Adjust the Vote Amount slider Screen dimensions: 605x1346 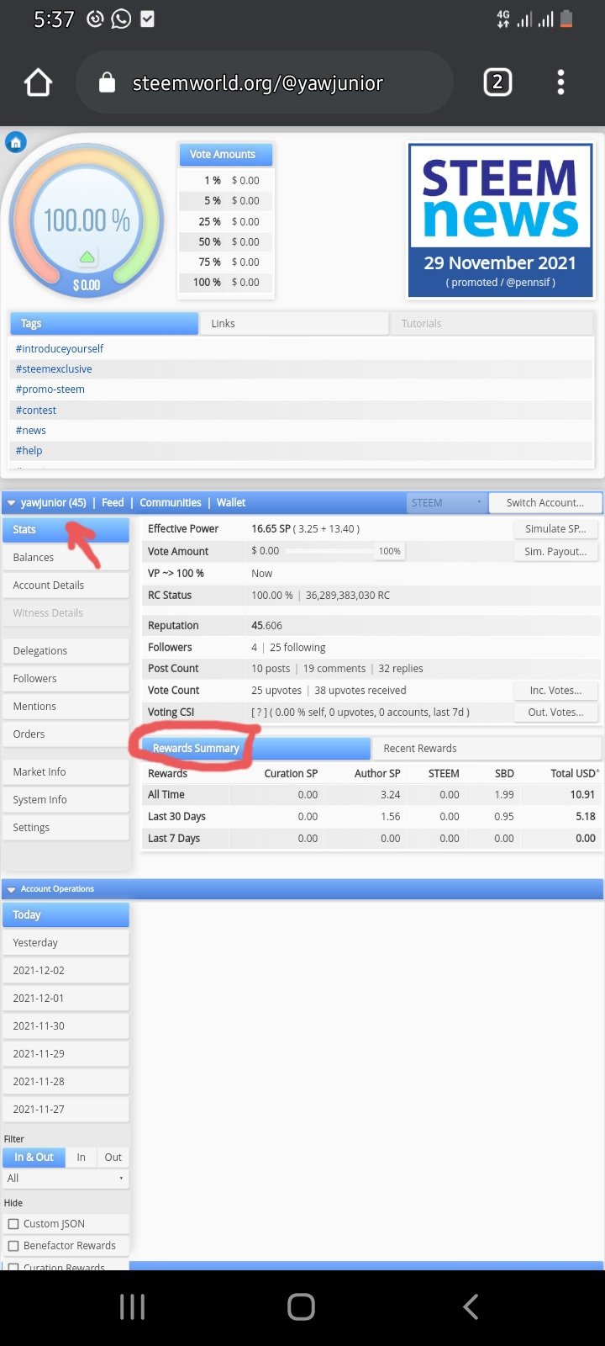coord(329,551)
